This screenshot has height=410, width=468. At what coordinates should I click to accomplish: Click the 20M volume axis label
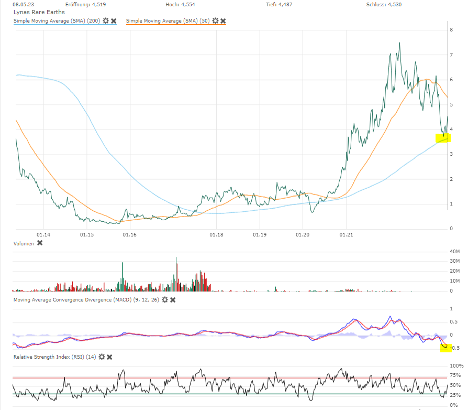pos(454,271)
